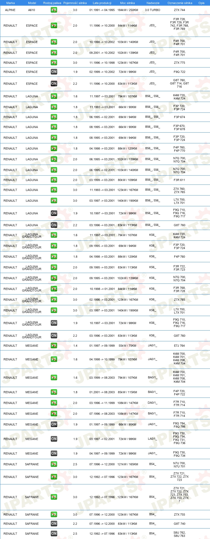The image size is (210, 539).
Task: Click ON diesel icon in Megane F8Q 784 row
Action: tap(54, 424)
